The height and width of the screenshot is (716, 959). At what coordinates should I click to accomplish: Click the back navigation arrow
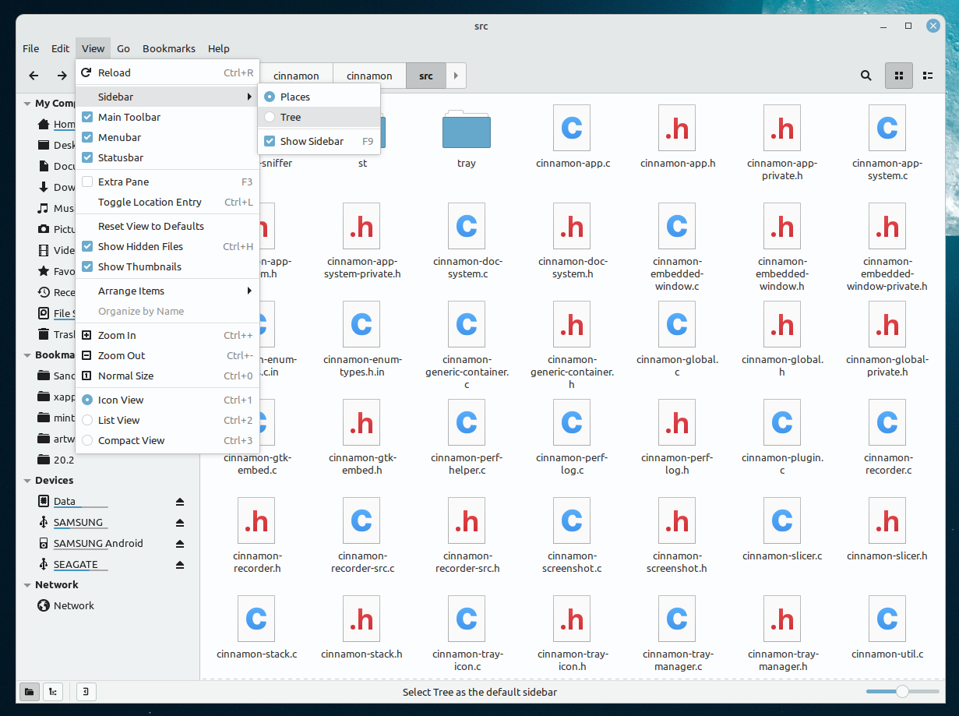(33, 76)
